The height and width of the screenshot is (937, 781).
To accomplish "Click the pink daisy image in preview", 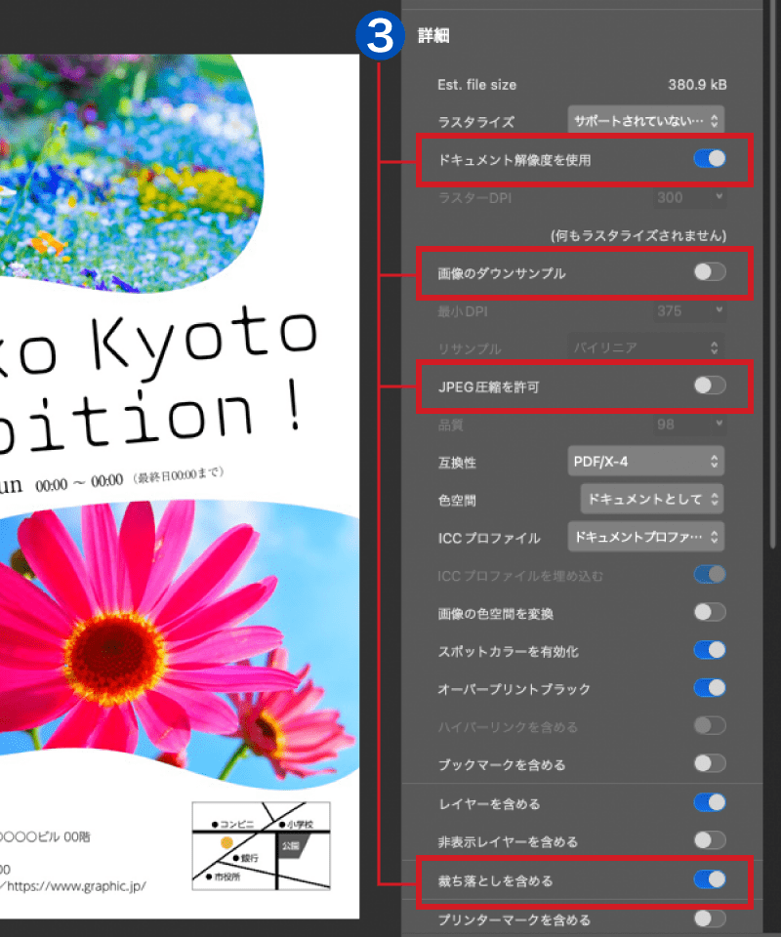I will [146, 634].
